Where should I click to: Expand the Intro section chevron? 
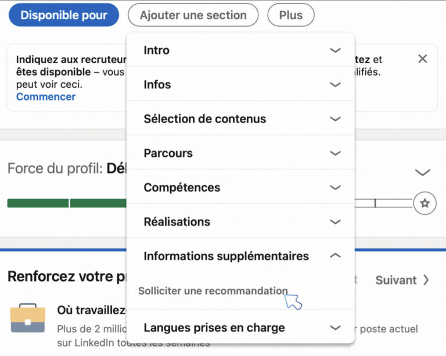tap(335, 51)
